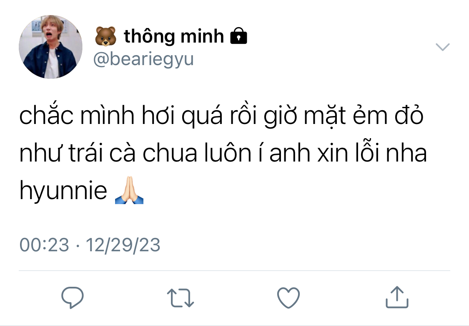Click the praying hands emoji in the tweet
Screen dimensions: 469x326
[x=129, y=190]
